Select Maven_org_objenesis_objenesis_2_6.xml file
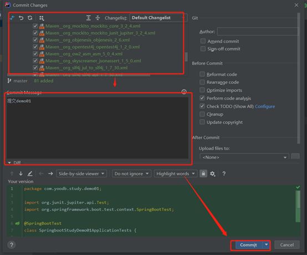The width and height of the screenshot is (307, 255). click(88, 40)
